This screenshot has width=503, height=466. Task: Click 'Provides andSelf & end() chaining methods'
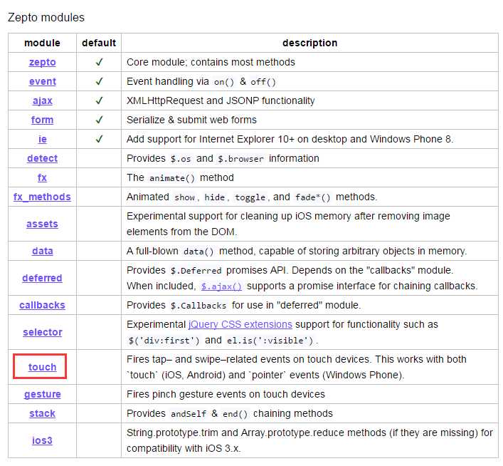click(x=229, y=413)
